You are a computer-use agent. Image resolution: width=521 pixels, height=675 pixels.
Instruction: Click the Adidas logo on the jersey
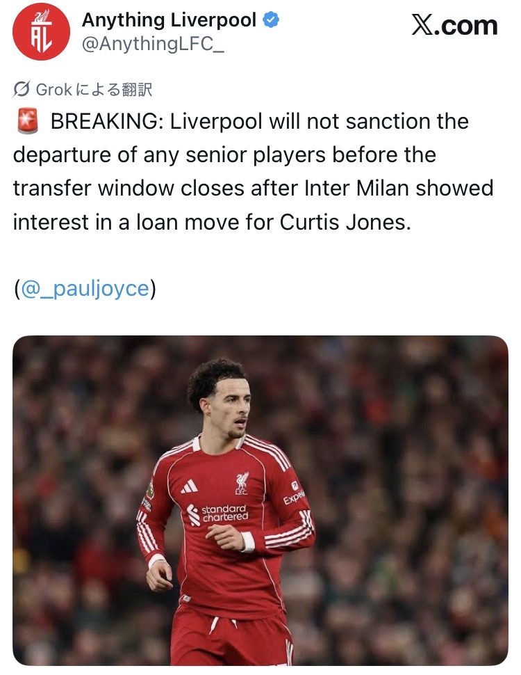189,486
